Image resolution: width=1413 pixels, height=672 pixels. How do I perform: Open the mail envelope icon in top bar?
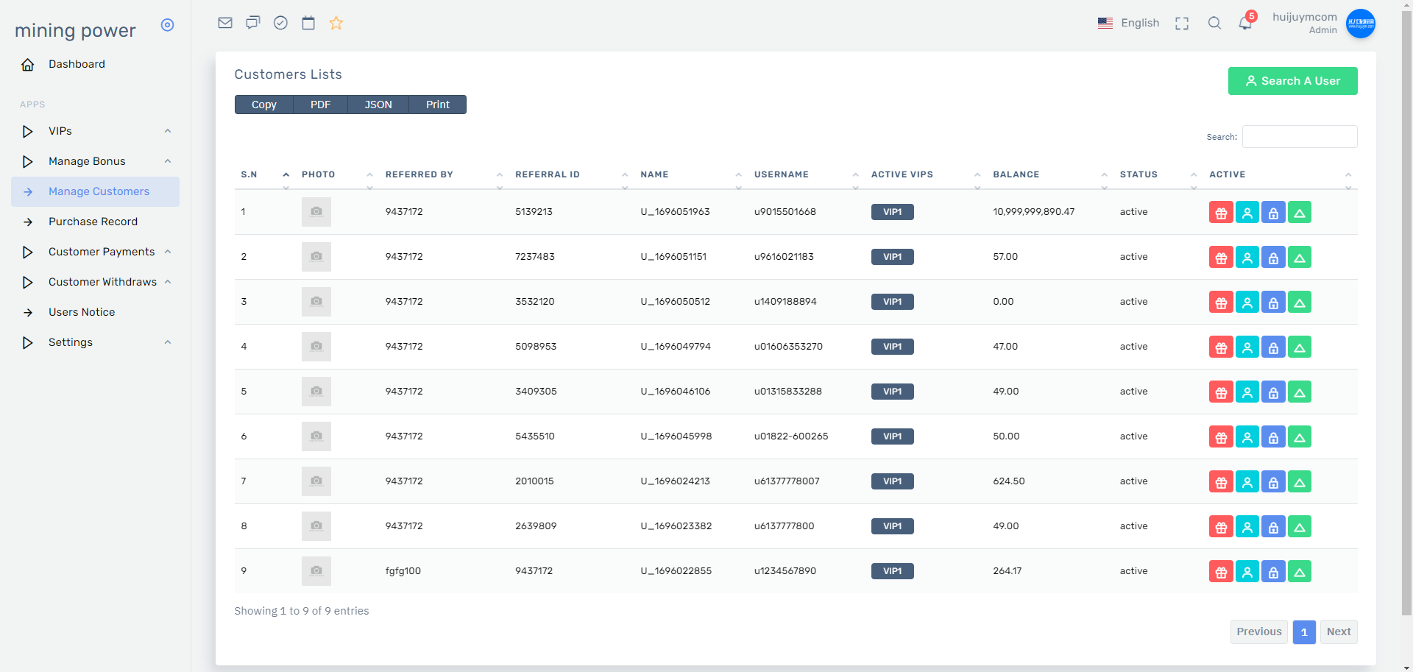225,23
